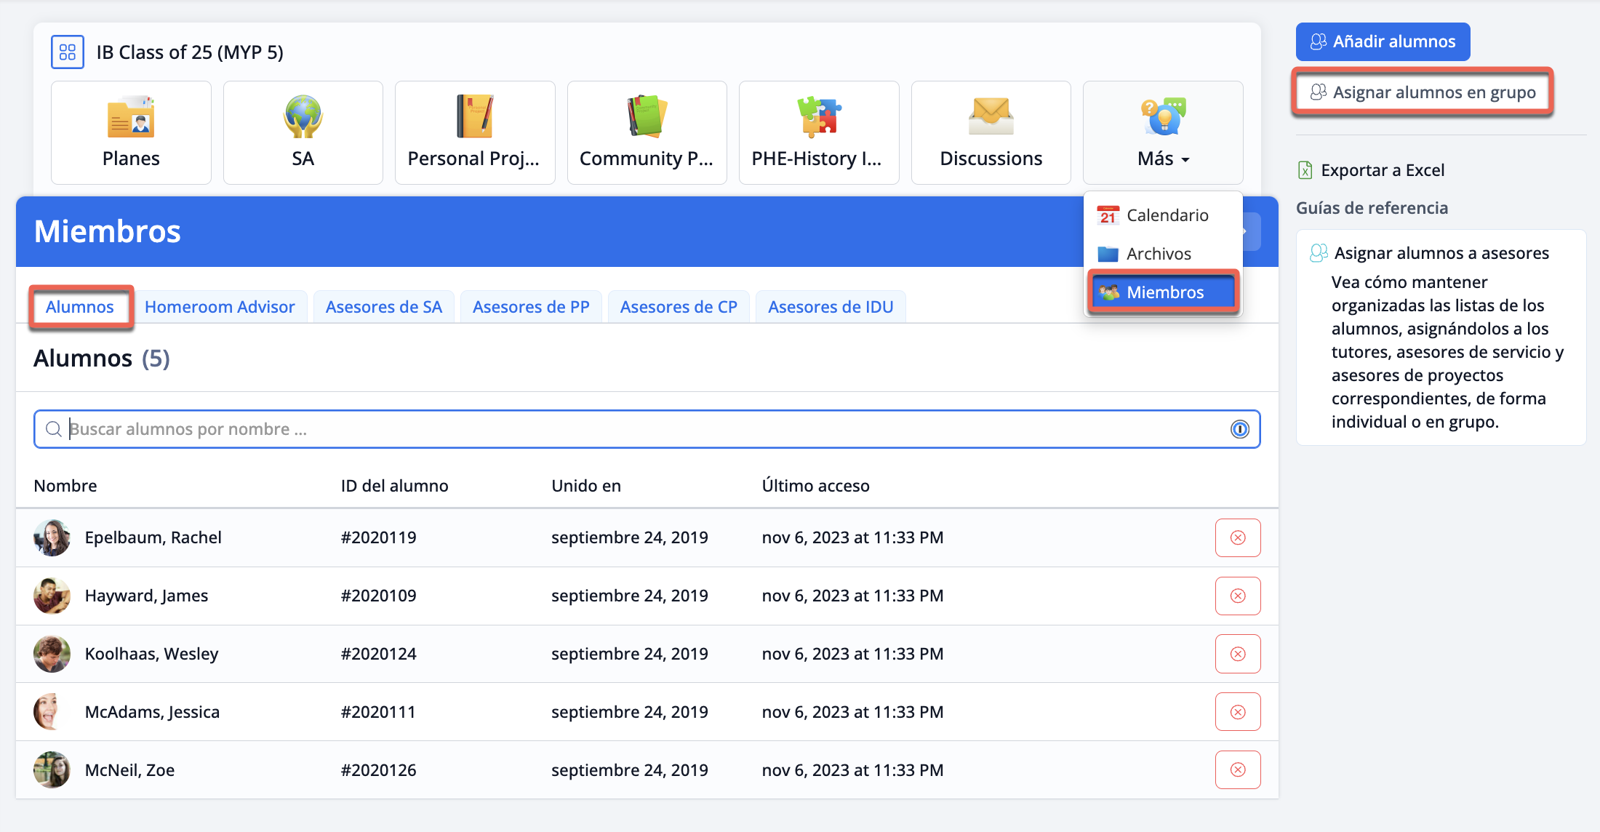
Task: Open the Community Project green book icon
Action: pyautogui.click(x=647, y=117)
